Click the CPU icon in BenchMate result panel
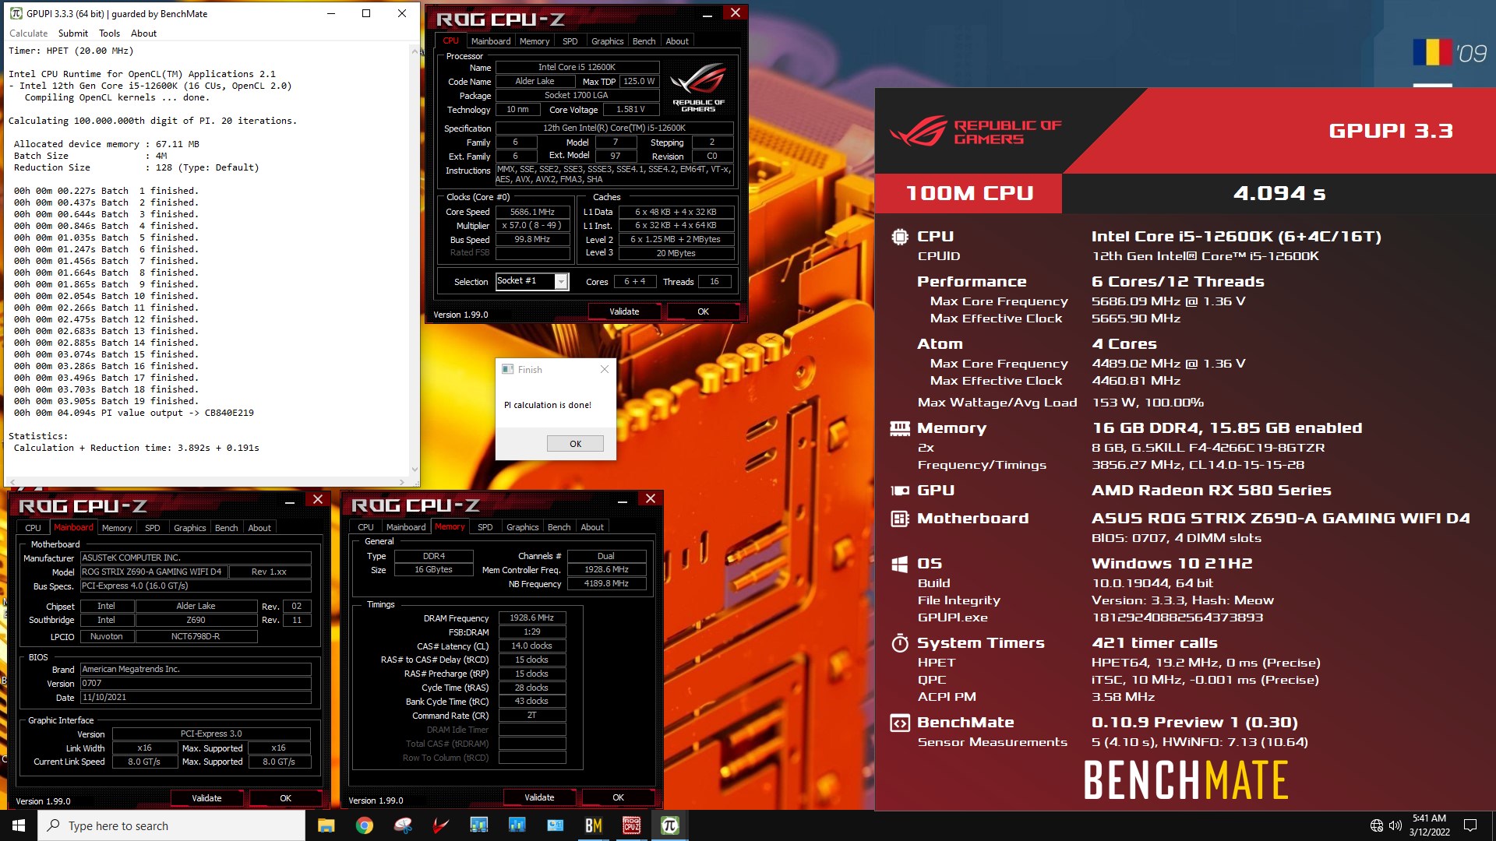Viewport: 1496px width, 841px height. click(900, 237)
